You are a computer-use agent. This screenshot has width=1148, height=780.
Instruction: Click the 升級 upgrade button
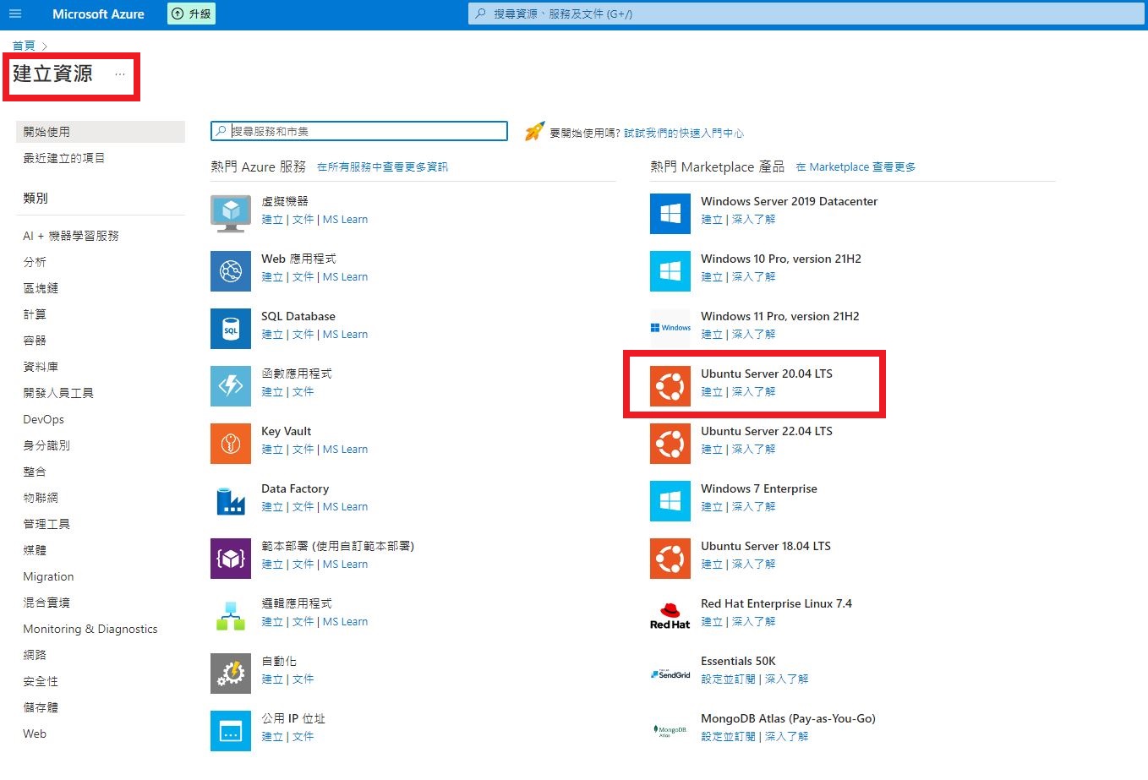(x=191, y=14)
